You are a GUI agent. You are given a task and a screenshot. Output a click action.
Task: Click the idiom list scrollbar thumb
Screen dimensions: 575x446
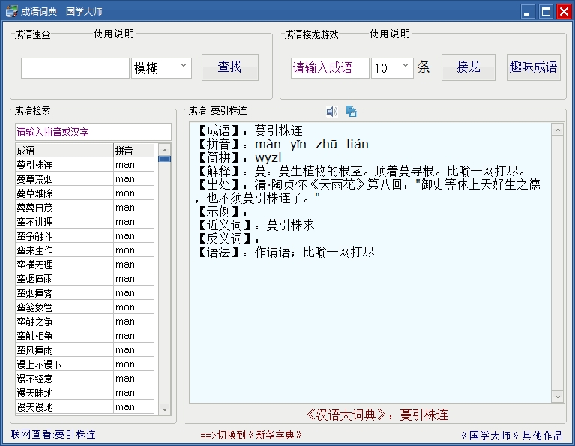[165, 159]
